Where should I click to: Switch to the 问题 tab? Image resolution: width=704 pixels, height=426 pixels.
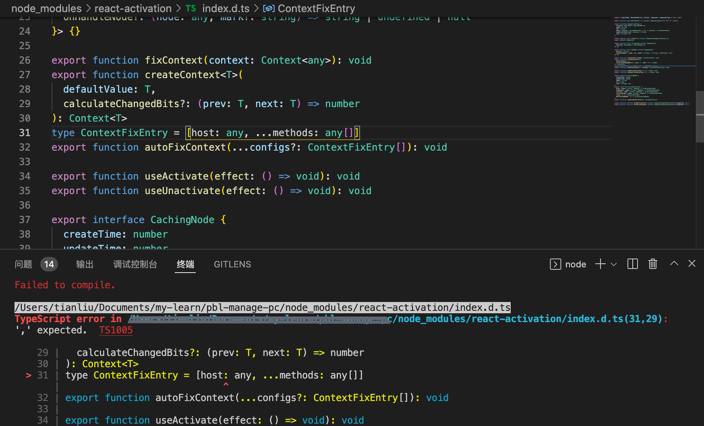23,264
